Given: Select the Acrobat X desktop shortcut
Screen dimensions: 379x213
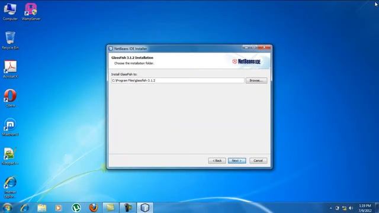Looking at the screenshot, I should point(10,69).
